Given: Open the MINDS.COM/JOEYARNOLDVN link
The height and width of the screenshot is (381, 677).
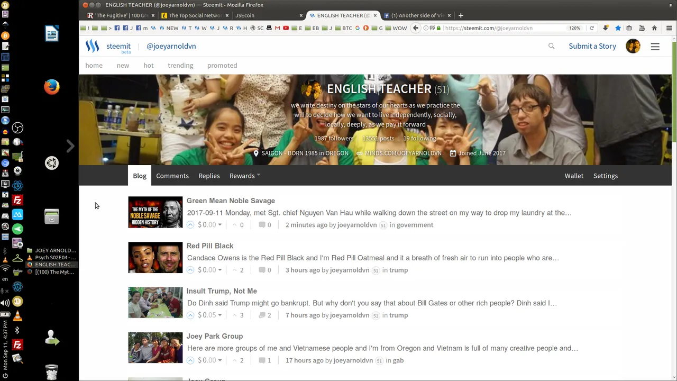Looking at the screenshot, I should 403,153.
